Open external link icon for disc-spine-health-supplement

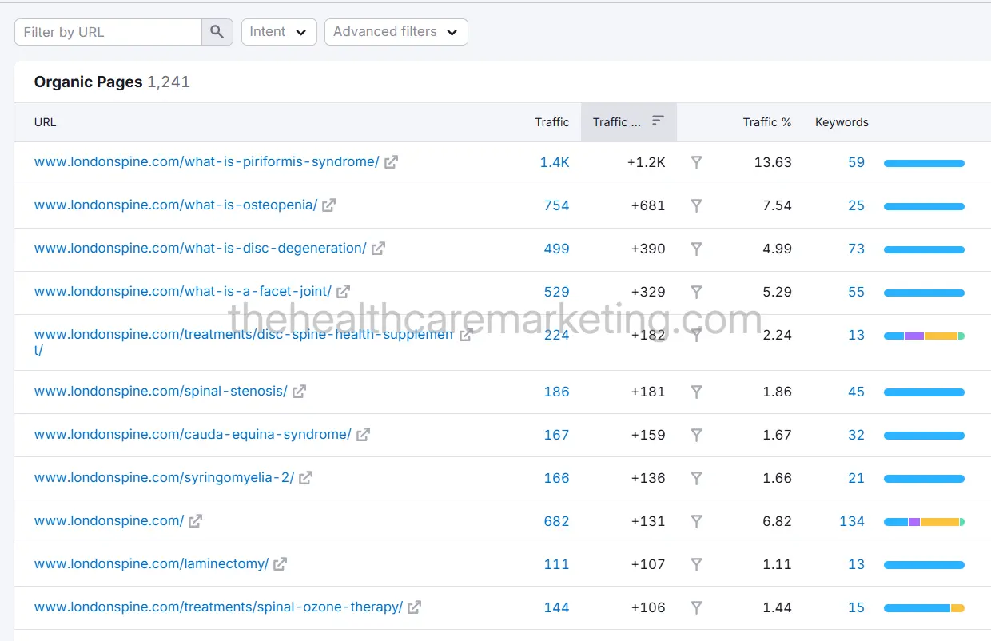pyautogui.click(x=465, y=335)
